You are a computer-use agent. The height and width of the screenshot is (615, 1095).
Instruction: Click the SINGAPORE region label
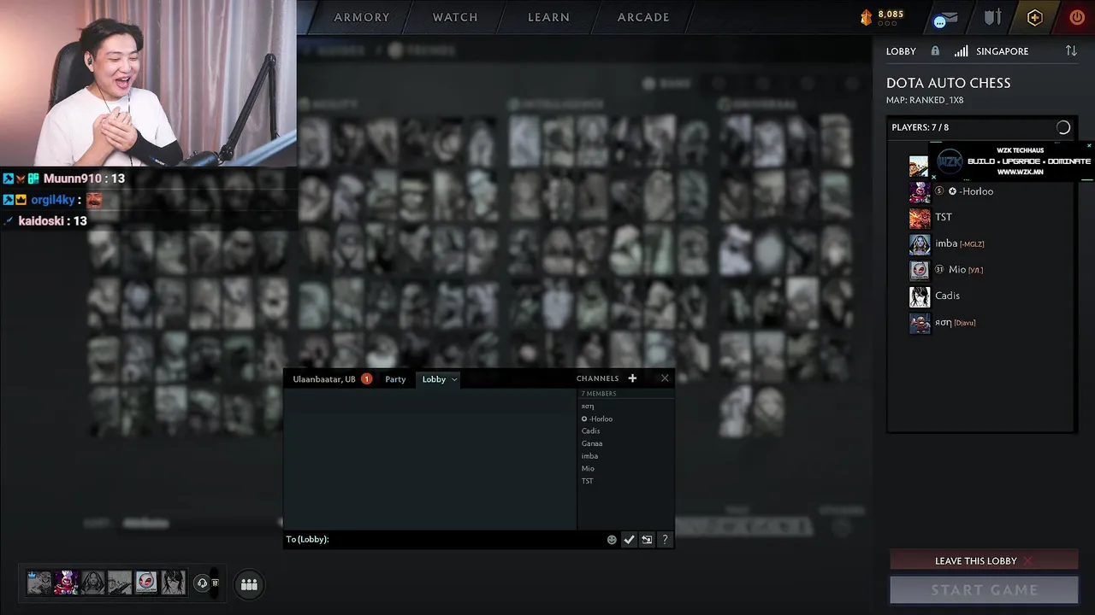tap(1003, 51)
